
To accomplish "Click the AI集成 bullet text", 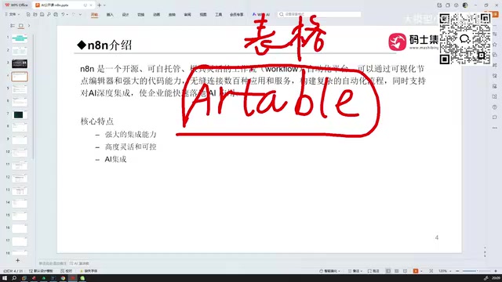I will coord(115,159).
